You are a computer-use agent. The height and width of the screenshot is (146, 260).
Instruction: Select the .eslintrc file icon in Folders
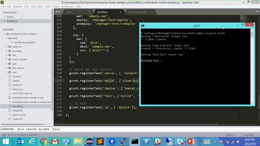10,81
